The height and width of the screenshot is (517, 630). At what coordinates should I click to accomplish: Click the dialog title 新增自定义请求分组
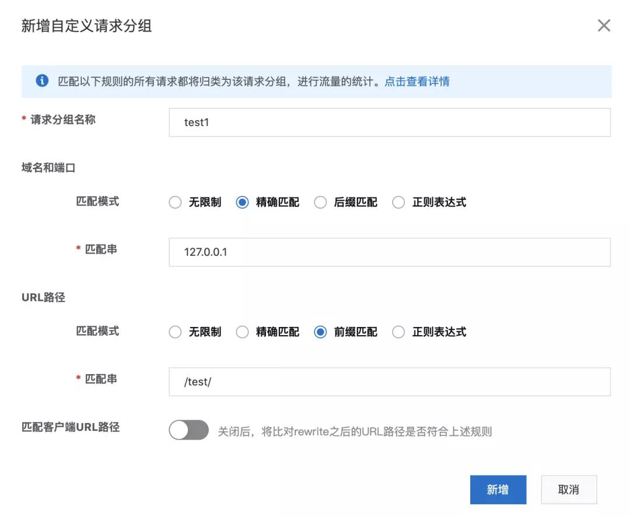(86, 26)
